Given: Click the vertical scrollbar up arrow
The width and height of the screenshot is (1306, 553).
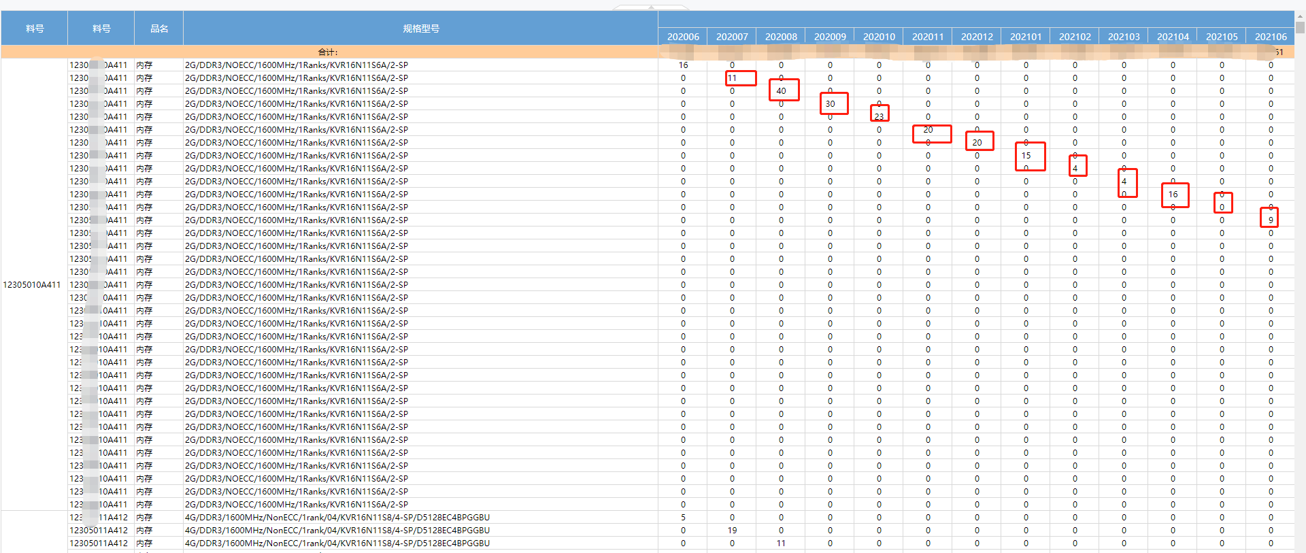Looking at the screenshot, I should coord(1300,16).
